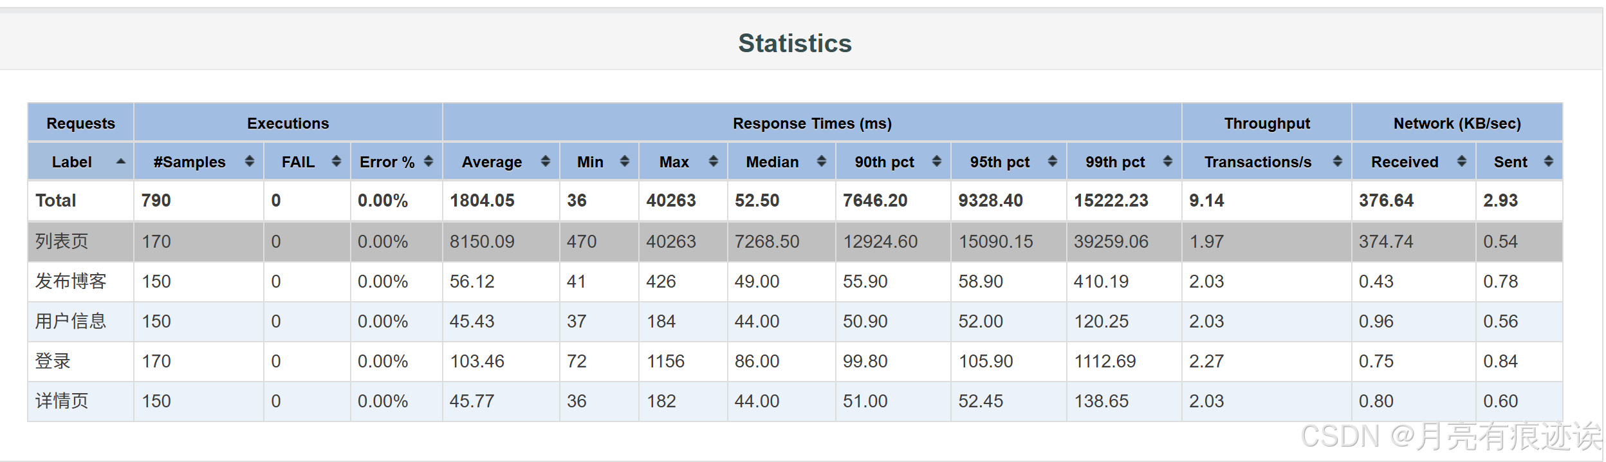Click Total average value 1804.05
This screenshot has height=462, width=1606.
(x=482, y=201)
